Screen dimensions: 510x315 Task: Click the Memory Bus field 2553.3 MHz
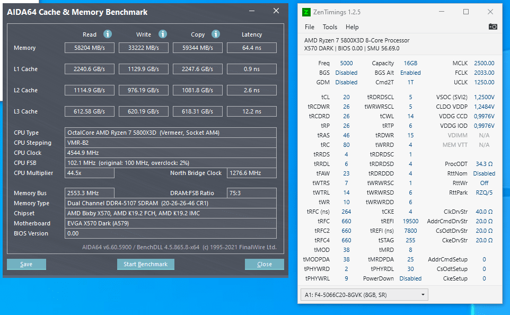90,193
